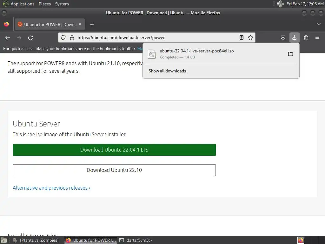Click the show desktop icon in taskbar
Image resolution: width=325 pixels, height=244 pixels.
[x=3, y=240]
